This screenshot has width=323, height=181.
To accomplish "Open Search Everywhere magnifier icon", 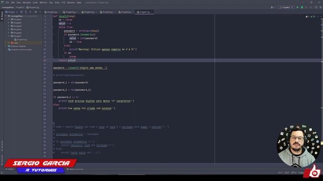I will click(x=316, y=7).
